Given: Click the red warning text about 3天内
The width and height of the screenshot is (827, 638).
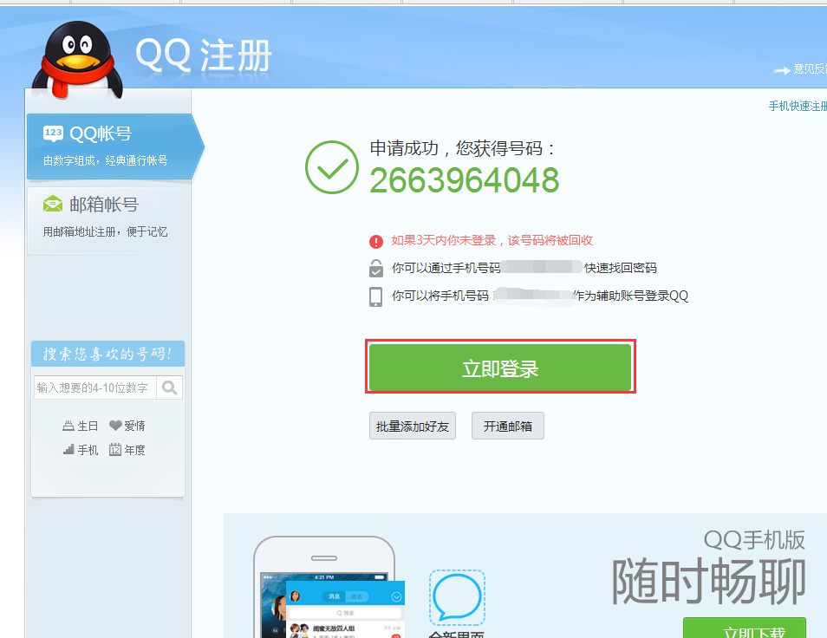Looking at the screenshot, I should pos(492,240).
